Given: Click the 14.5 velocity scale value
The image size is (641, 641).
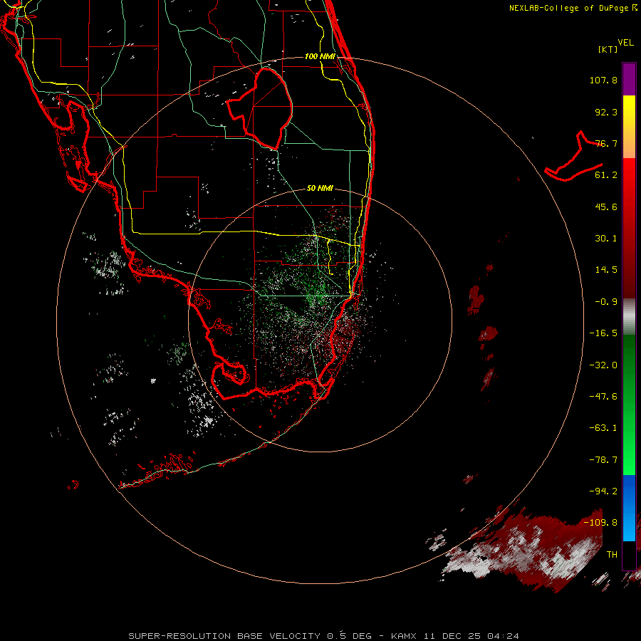Looking at the screenshot, I should pos(606,270).
